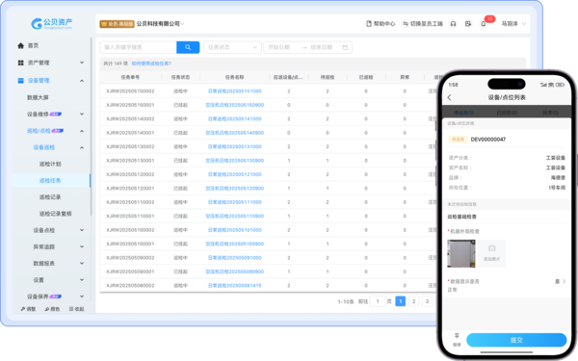Tap the equipment photo thumbnail on phone
The height and width of the screenshot is (361, 578).
tap(461, 253)
